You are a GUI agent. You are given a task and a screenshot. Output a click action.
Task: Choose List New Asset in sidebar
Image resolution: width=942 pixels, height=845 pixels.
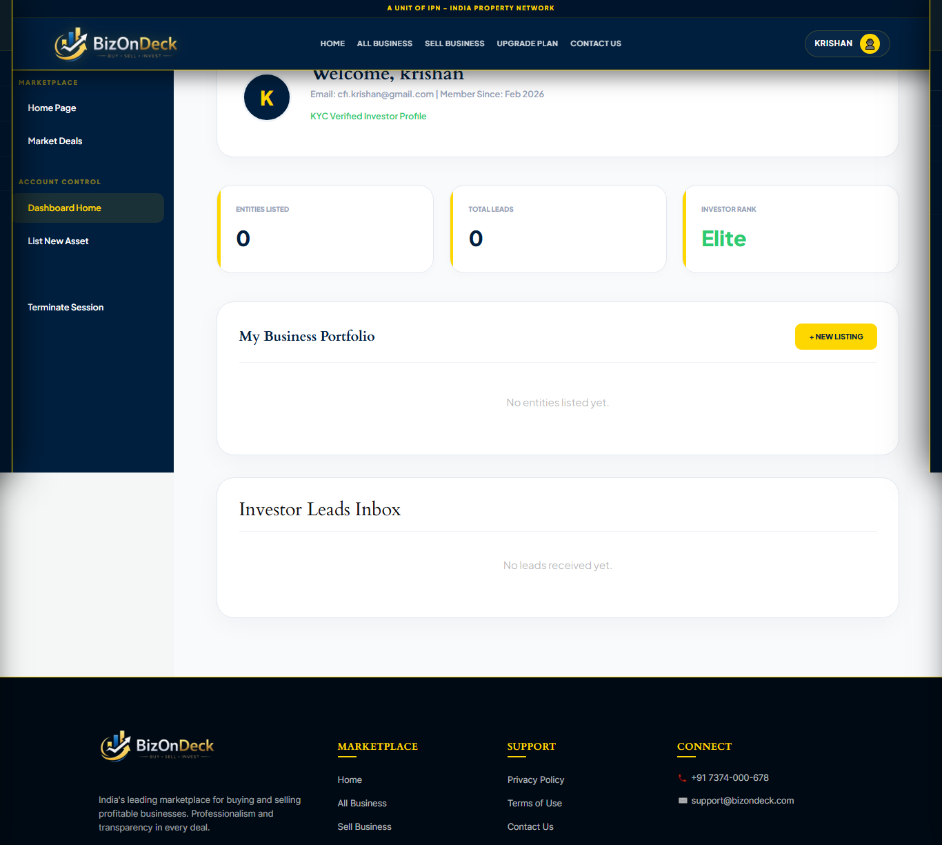point(58,241)
